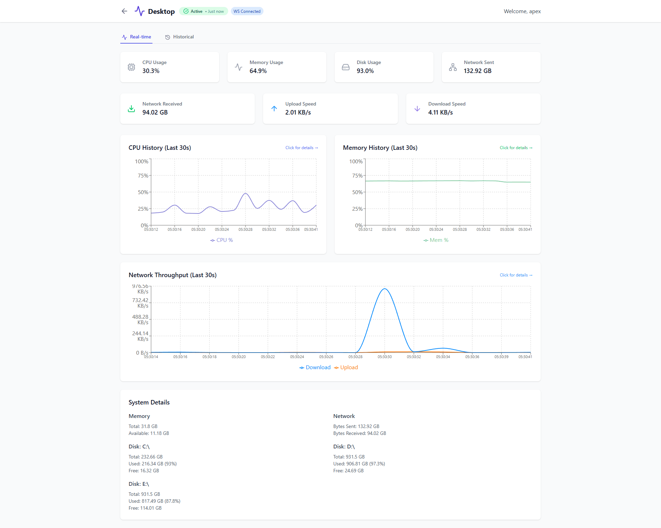Click the Active Just now badge
Viewport: 661px width, 528px height.
coord(204,11)
